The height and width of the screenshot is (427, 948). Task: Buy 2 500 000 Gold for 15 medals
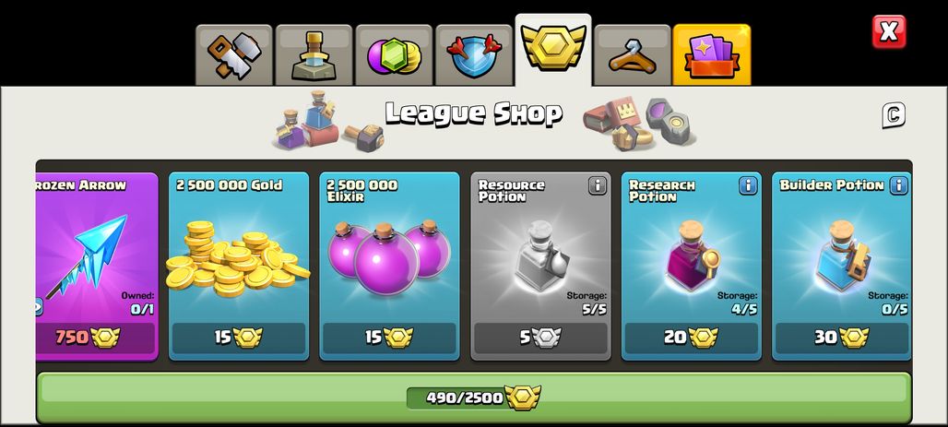[239, 338]
